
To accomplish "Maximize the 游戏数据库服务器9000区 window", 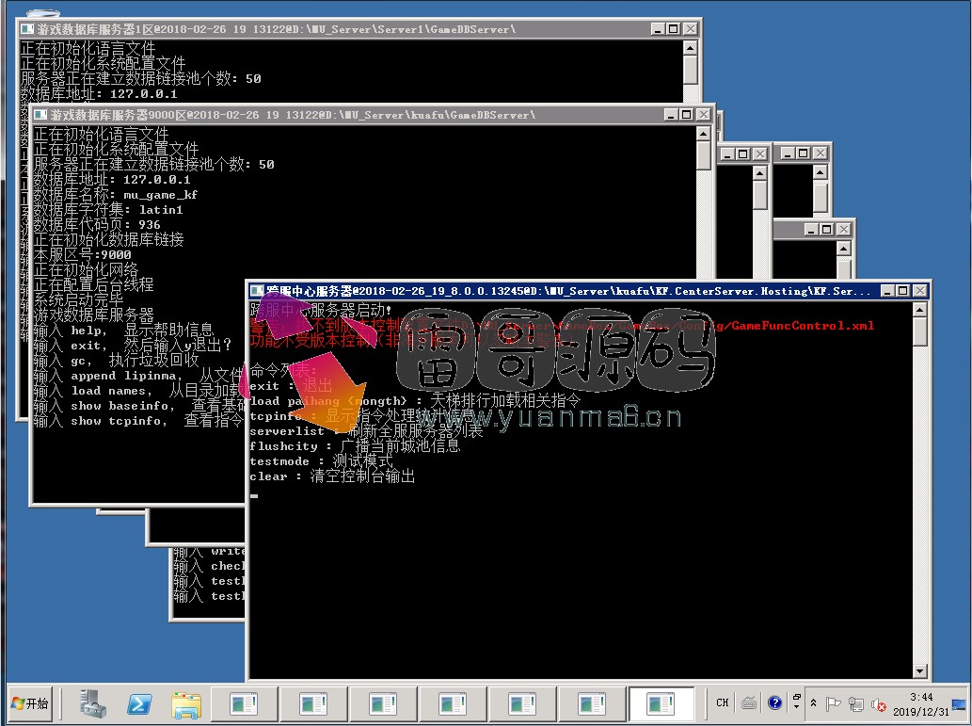I will (686, 115).
